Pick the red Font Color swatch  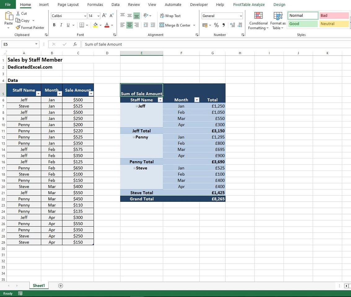107,27
